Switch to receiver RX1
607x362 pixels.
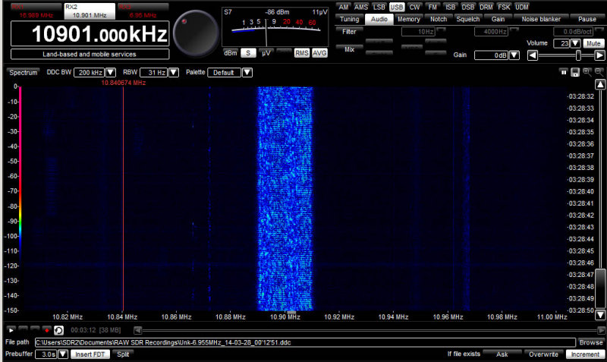click(36, 11)
